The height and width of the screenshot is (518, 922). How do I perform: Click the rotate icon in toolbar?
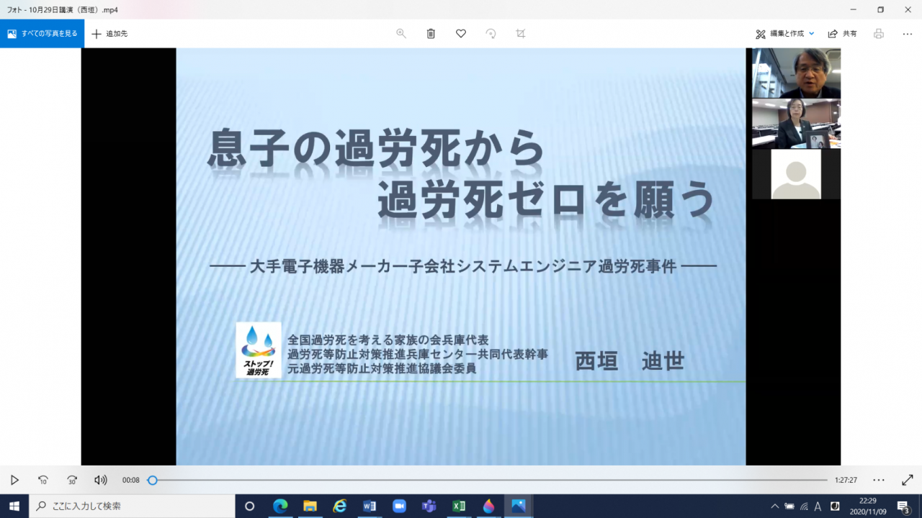pos(491,34)
